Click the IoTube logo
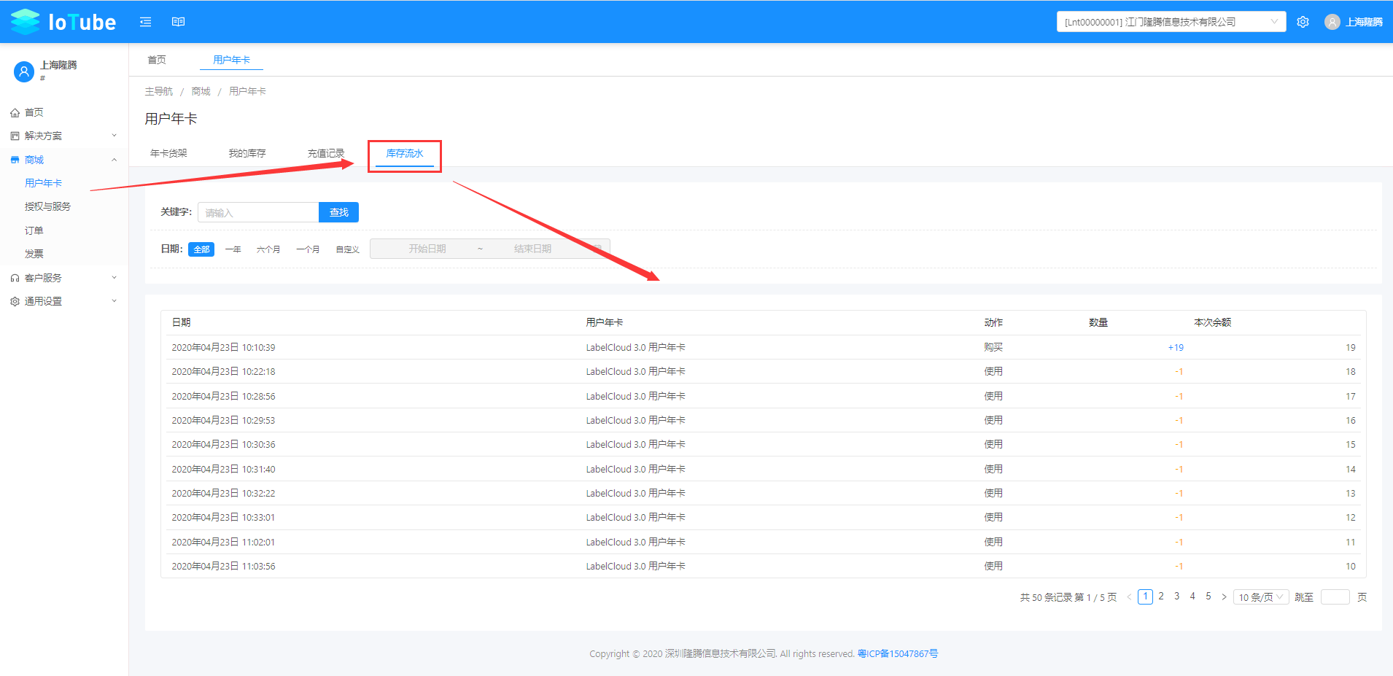This screenshot has width=1393, height=676. coord(63,22)
